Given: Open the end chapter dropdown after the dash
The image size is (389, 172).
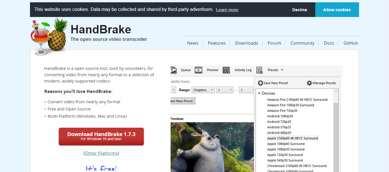Looking at the screenshot, I should [x=247, y=90].
